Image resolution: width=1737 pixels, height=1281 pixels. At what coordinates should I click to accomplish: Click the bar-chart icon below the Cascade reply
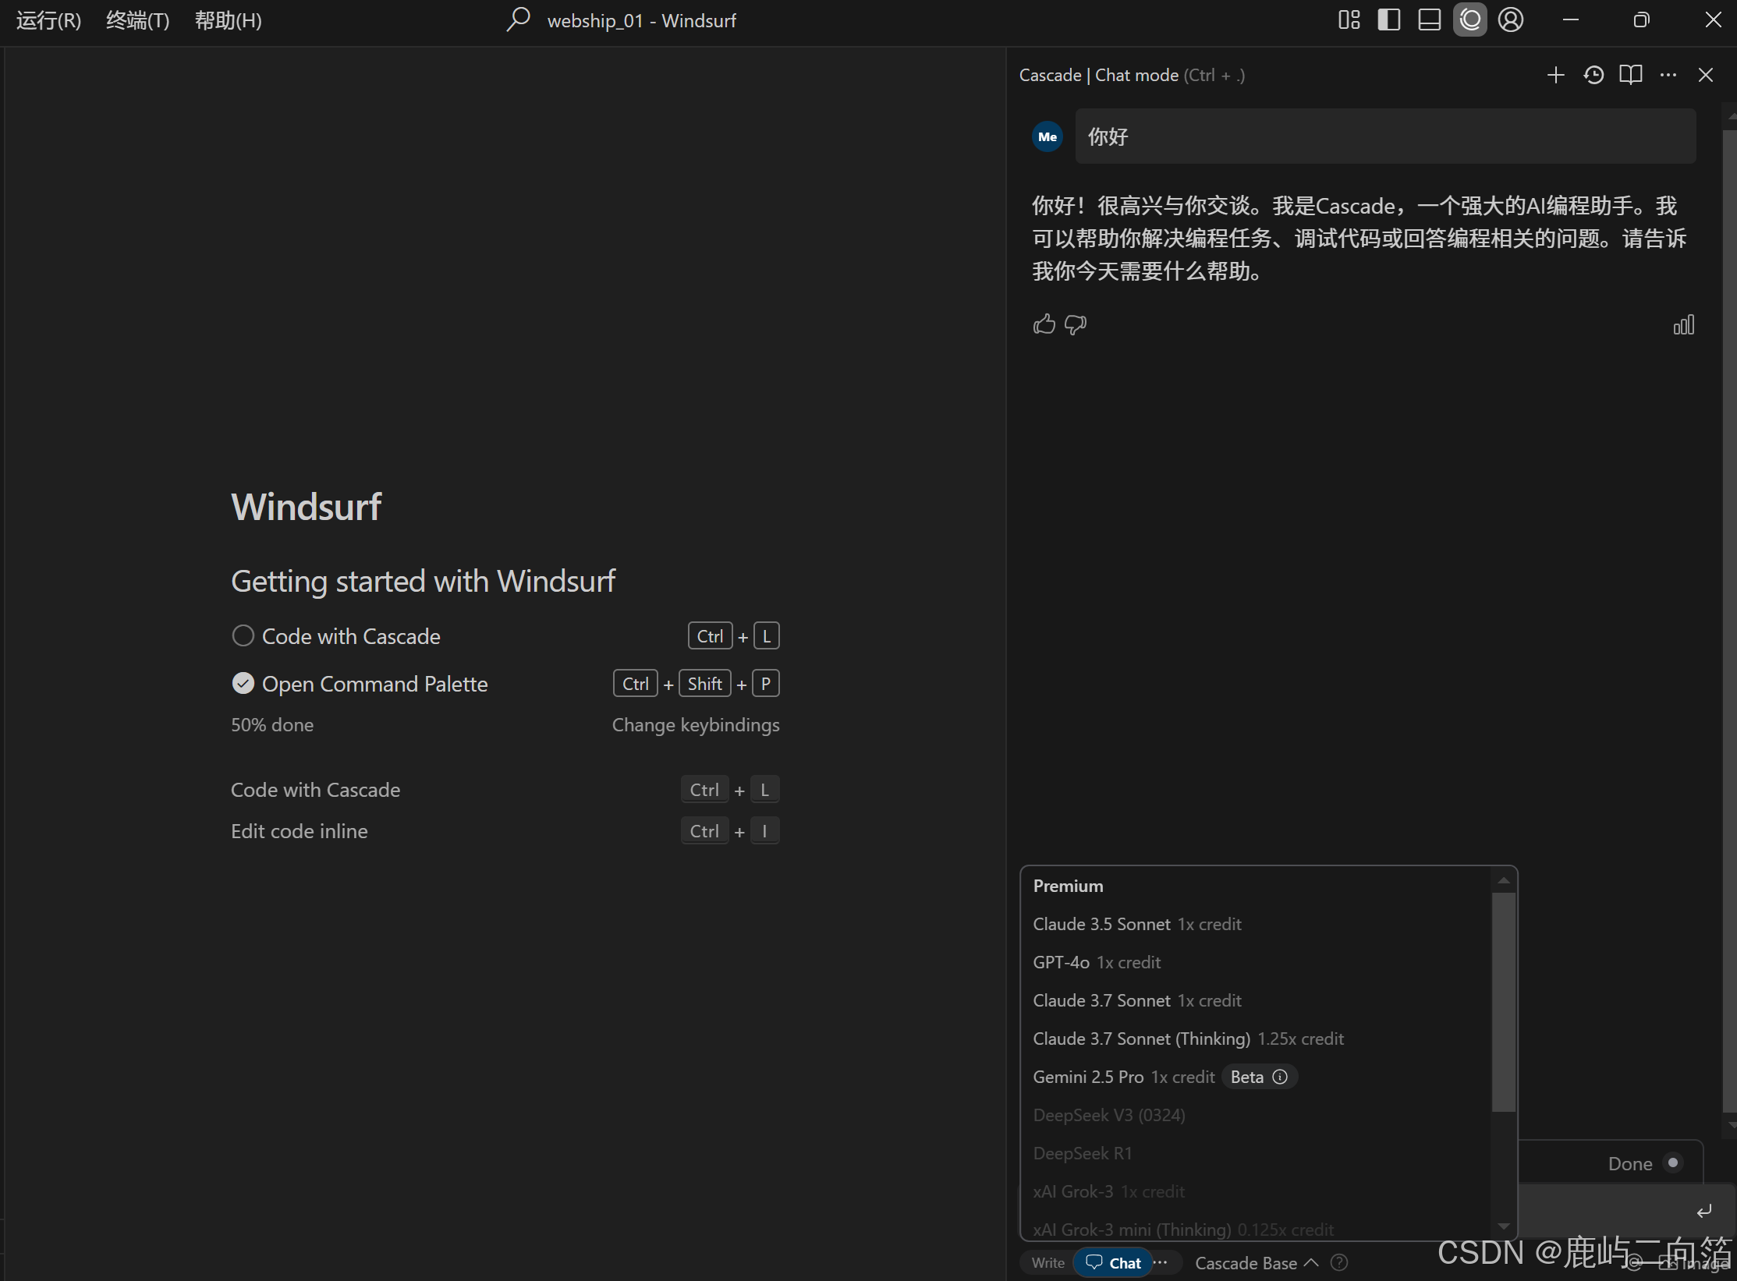[1683, 325]
